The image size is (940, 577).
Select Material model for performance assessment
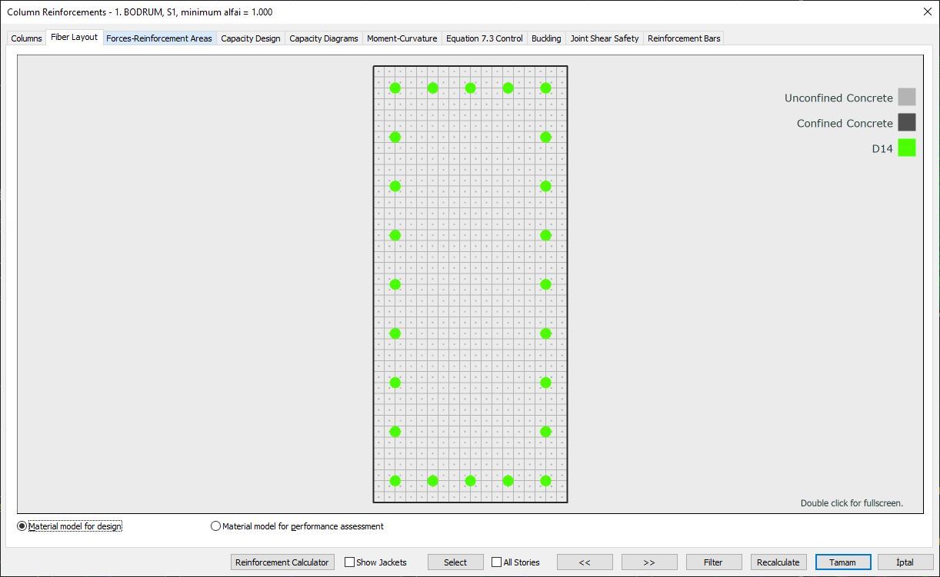click(x=215, y=526)
